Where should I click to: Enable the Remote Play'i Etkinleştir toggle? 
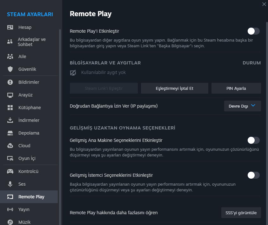[x=253, y=31]
